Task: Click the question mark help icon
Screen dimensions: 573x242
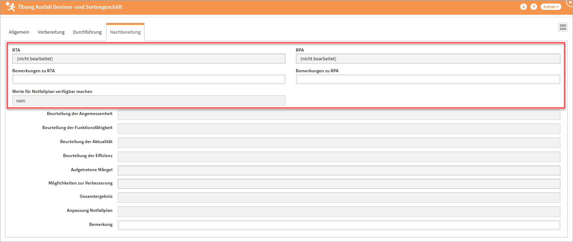Action: [534, 7]
